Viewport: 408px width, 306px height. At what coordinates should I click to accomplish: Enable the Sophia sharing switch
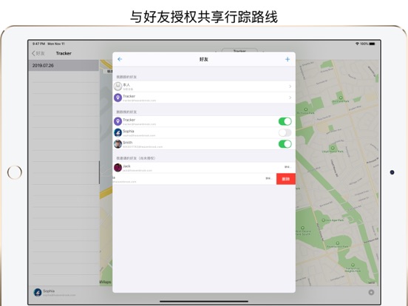tap(285, 133)
